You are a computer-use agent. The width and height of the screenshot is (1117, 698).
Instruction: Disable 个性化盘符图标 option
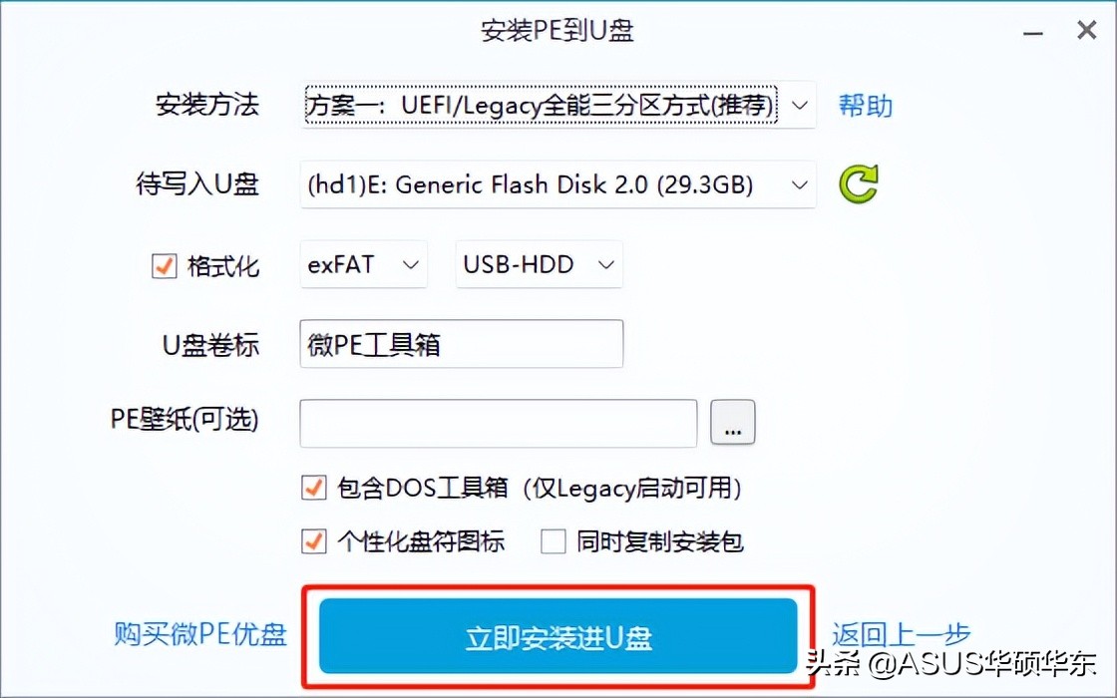(313, 541)
